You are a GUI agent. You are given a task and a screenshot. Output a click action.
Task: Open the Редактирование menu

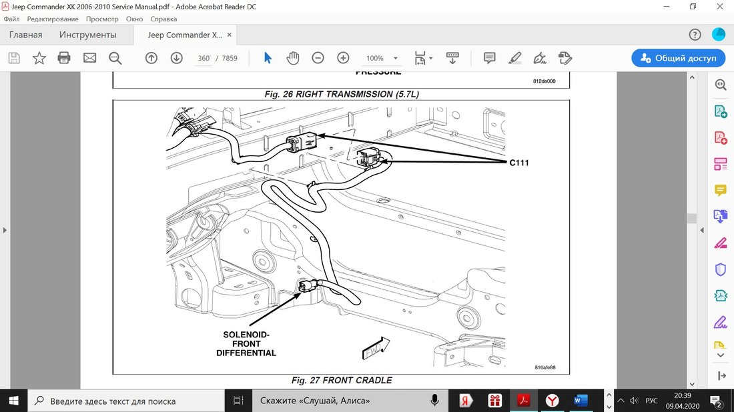point(53,19)
